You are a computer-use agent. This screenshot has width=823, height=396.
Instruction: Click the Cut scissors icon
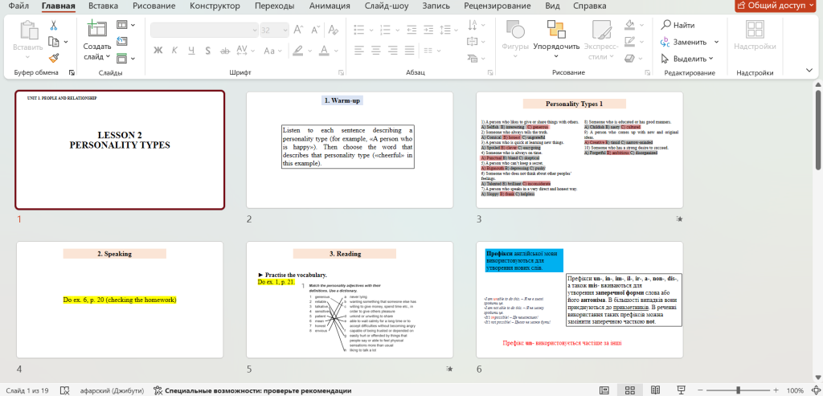[54, 26]
